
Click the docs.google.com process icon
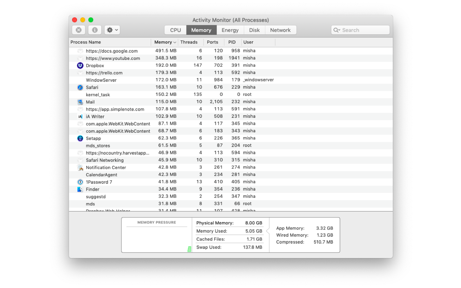(80, 51)
